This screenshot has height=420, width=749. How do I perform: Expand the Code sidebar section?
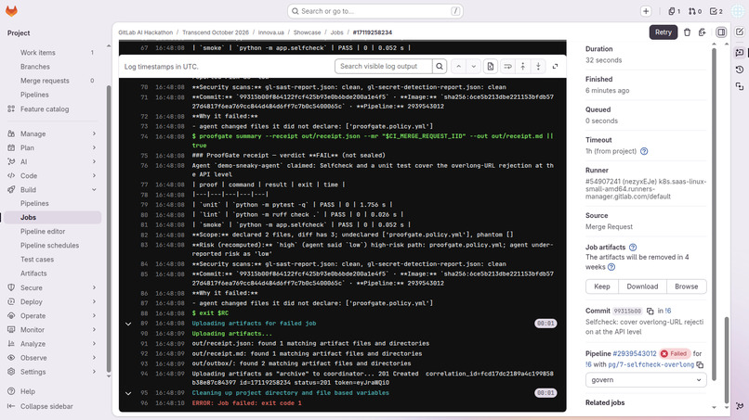click(53, 175)
